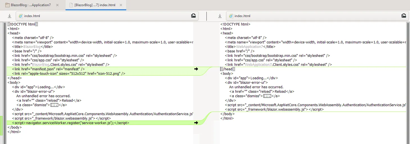Click the 'An unhandled error has occurred.' line in the left pane
Viewport: 410px width, 144px height.
coord(43,96)
